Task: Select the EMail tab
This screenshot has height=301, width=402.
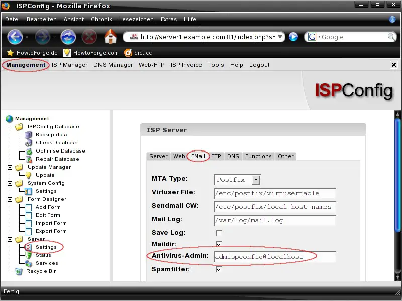Action: pos(198,156)
